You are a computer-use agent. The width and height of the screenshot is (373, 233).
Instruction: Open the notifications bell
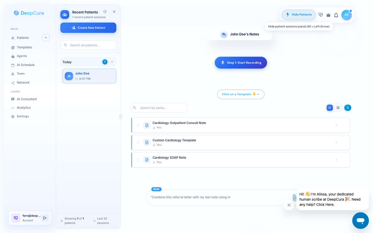point(336,15)
